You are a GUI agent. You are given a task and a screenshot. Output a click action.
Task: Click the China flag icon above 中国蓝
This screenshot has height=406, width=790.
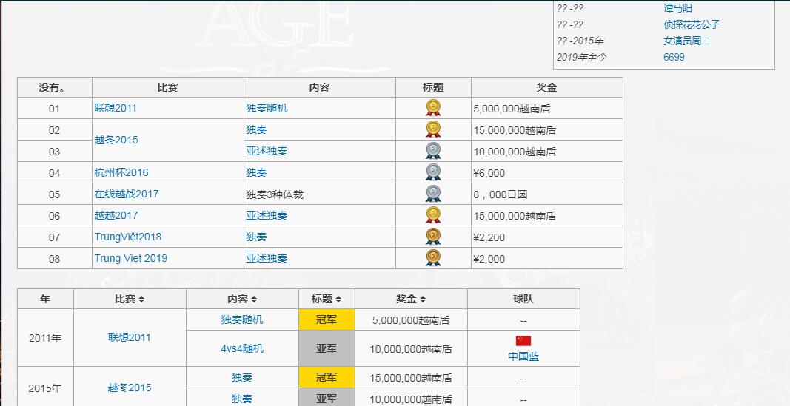(523, 341)
